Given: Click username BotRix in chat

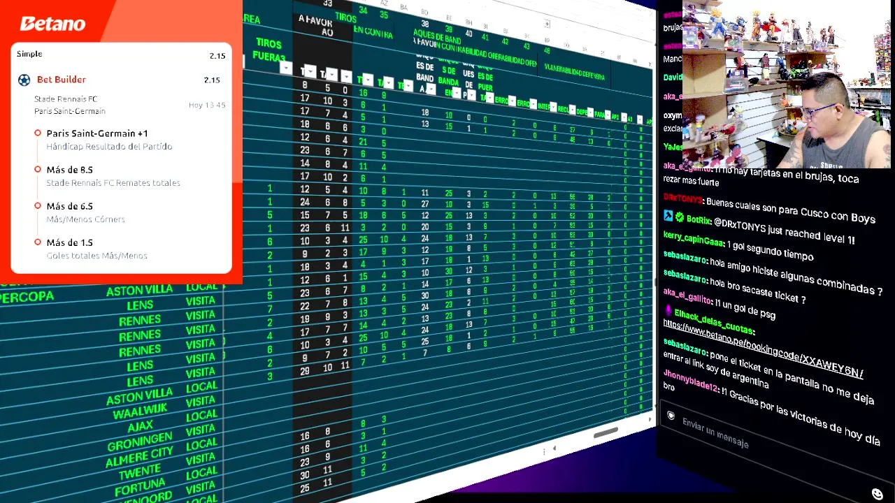Looking at the screenshot, I should click(x=698, y=219).
